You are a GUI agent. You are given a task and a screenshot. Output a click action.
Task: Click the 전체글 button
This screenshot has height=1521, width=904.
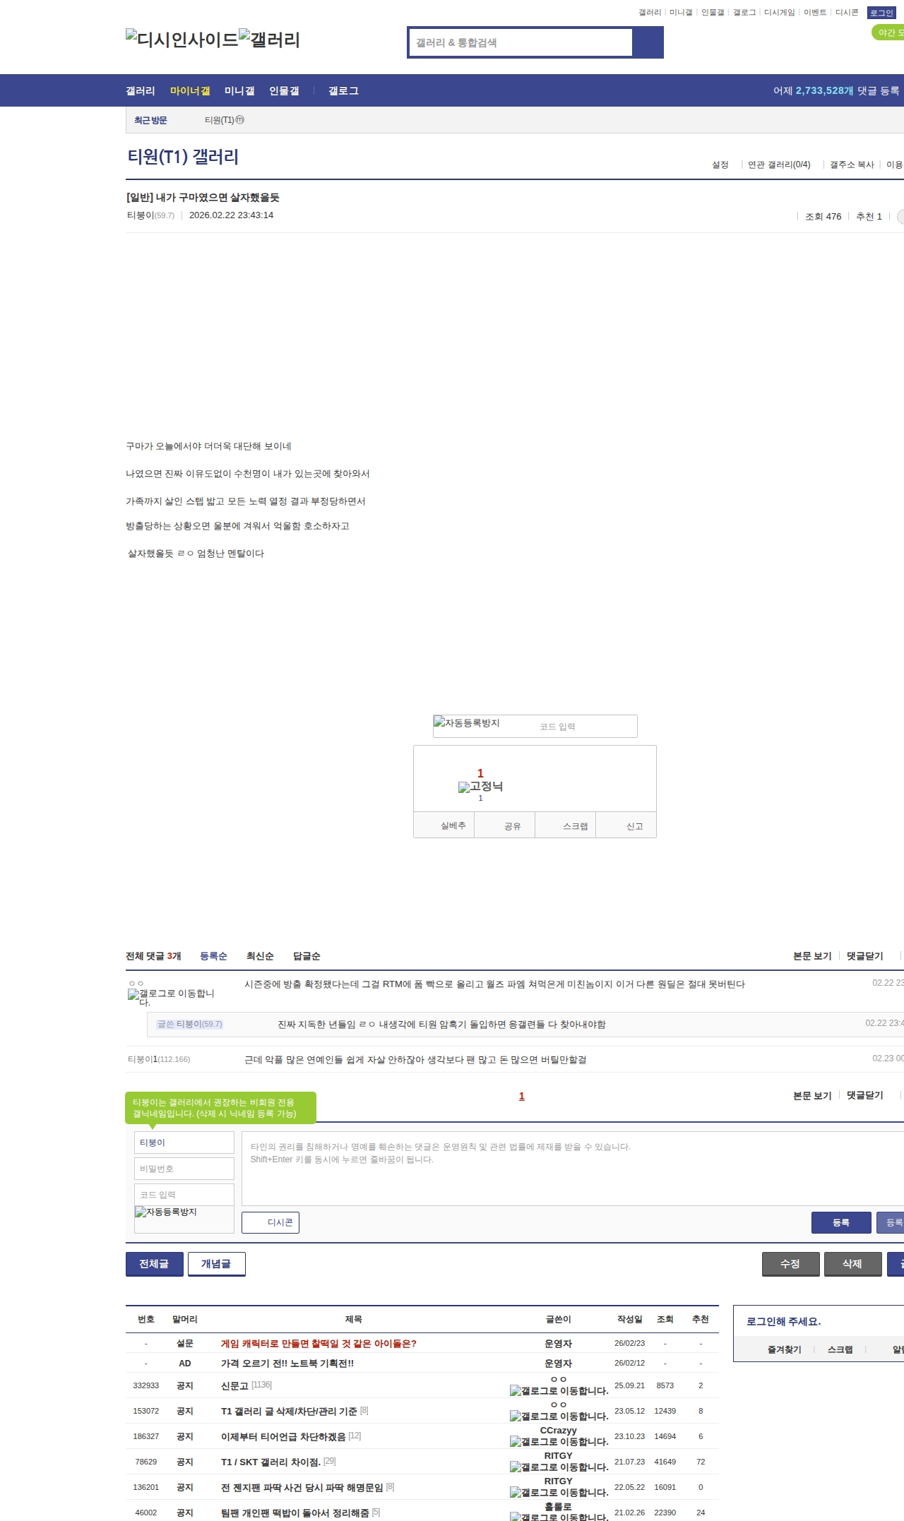coord(155,1264)
